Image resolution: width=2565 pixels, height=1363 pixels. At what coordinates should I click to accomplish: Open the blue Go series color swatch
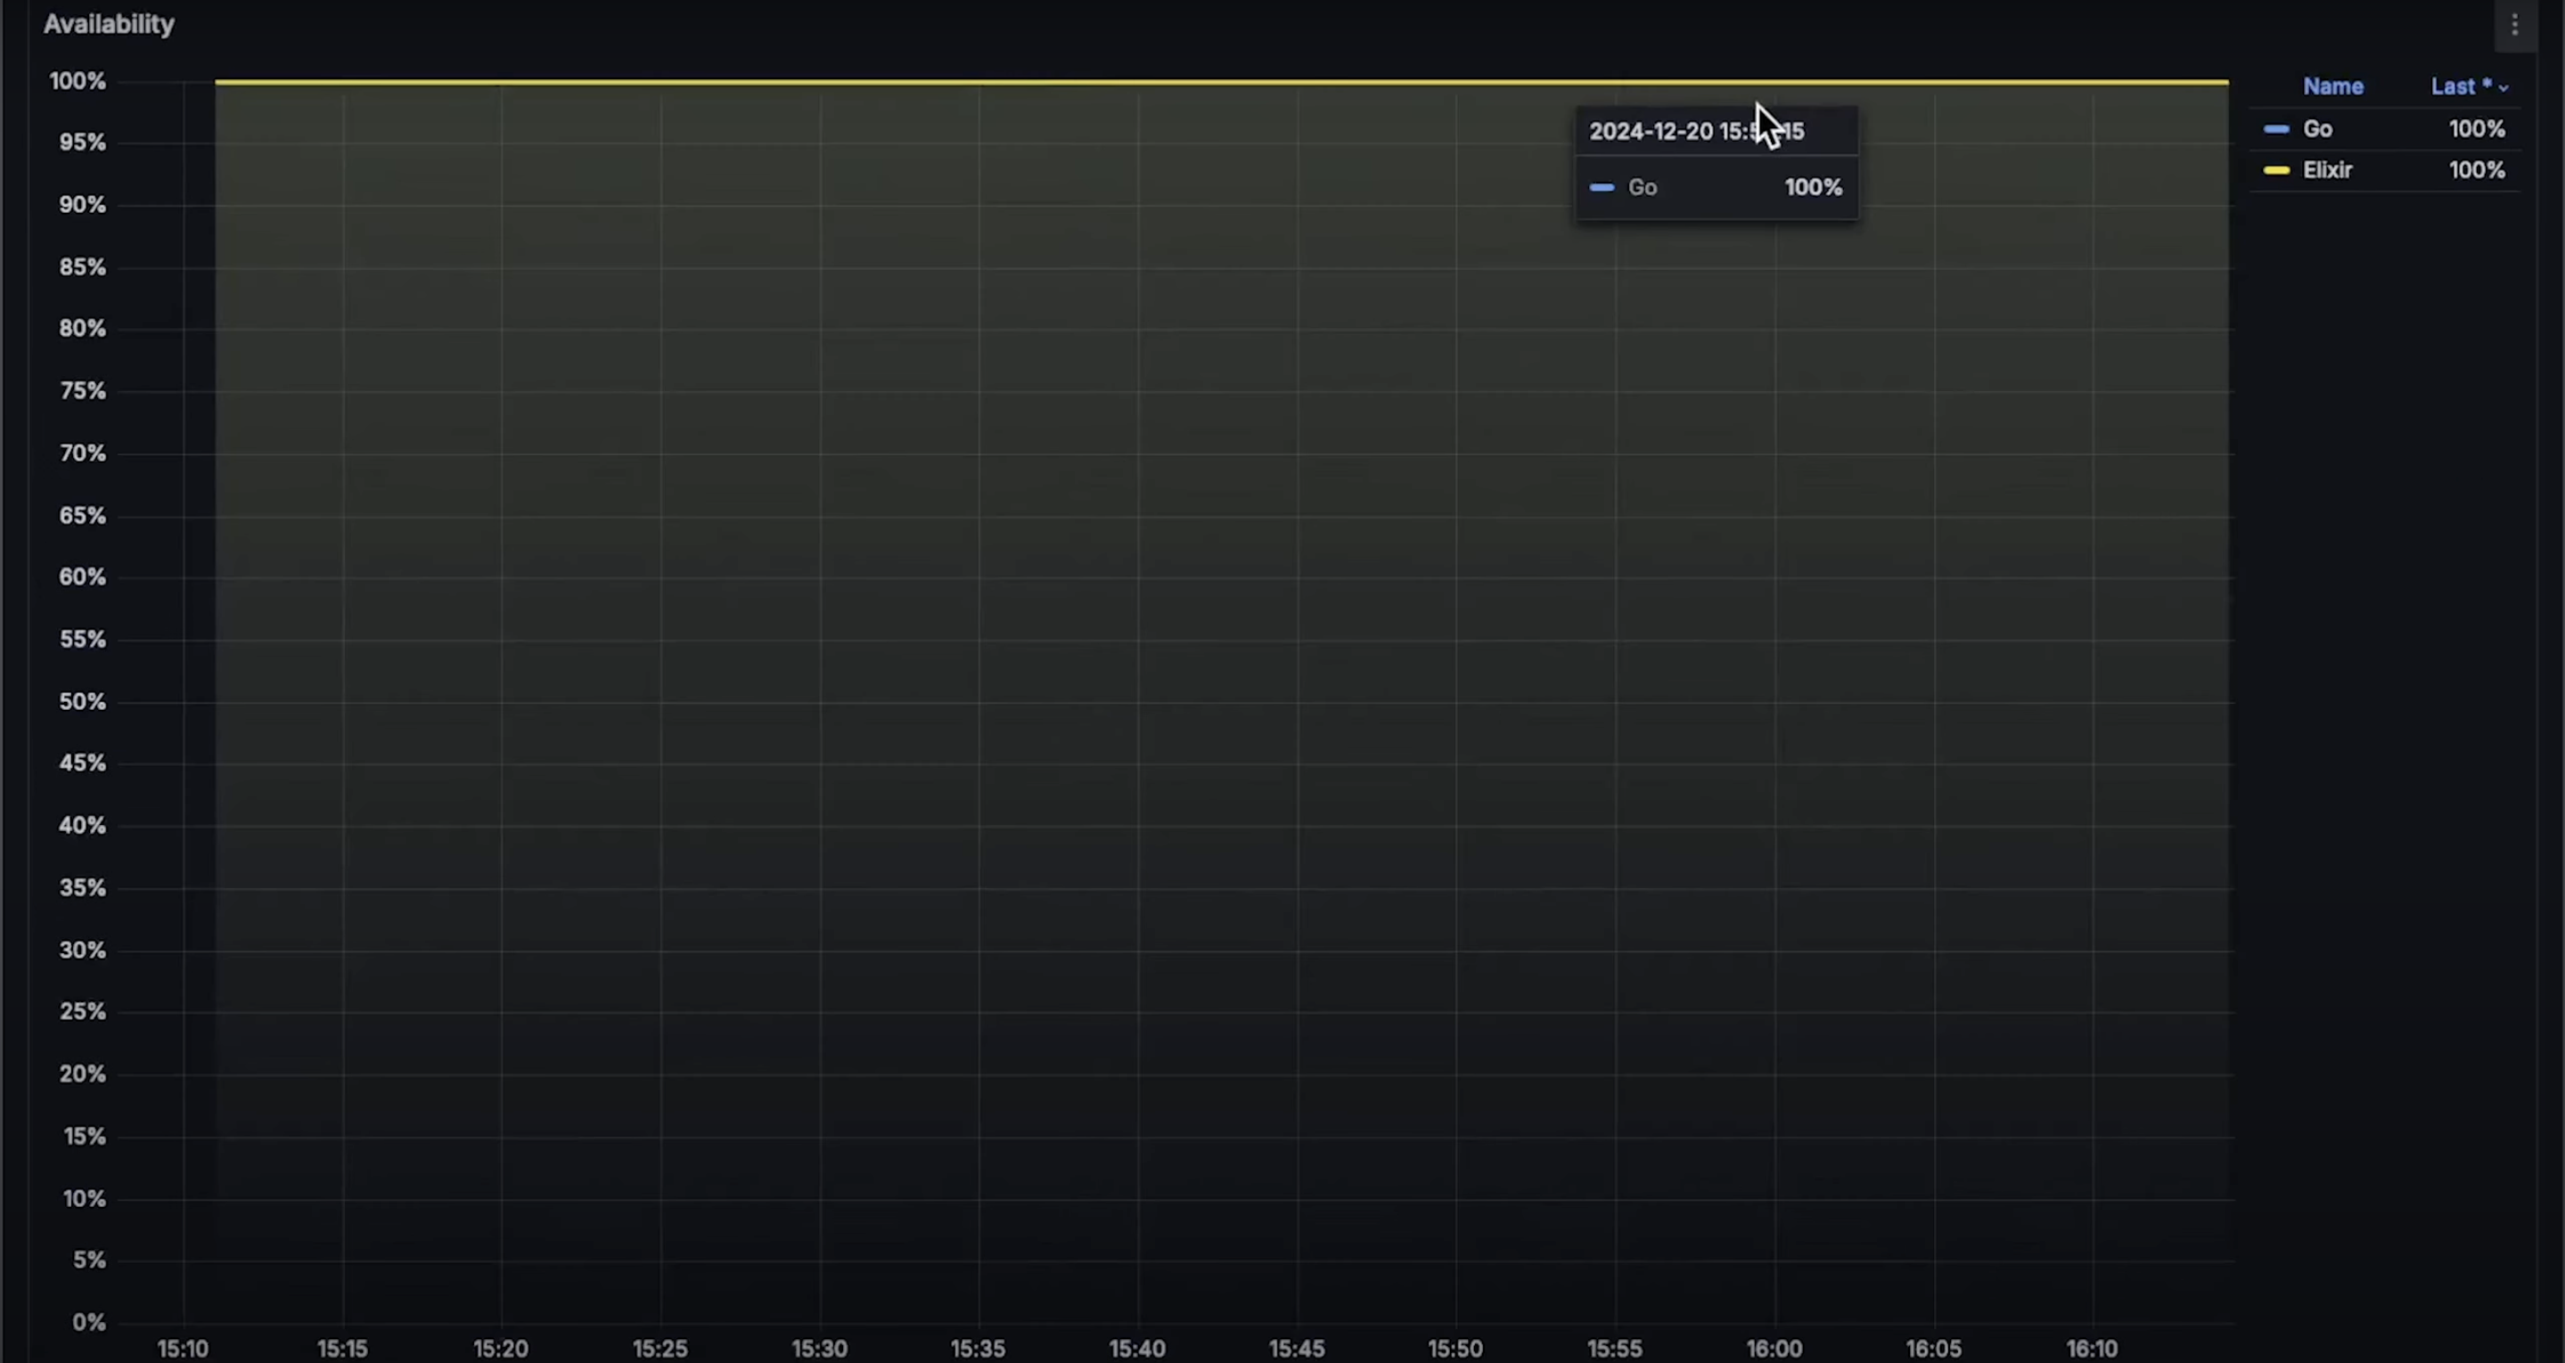click(2276, 129)
